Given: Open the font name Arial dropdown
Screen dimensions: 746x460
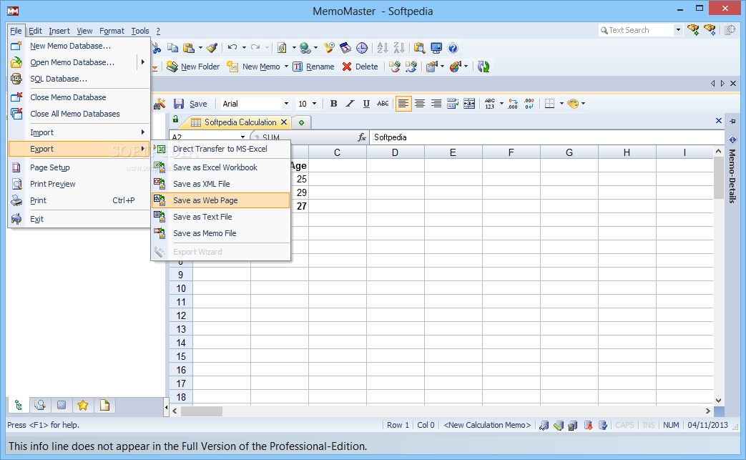Looking at the screenshot, I should point(286,104).
